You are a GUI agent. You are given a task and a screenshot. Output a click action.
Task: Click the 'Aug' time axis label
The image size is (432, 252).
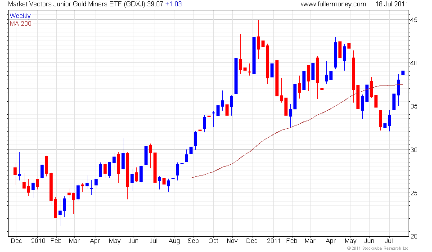(174, 241)
